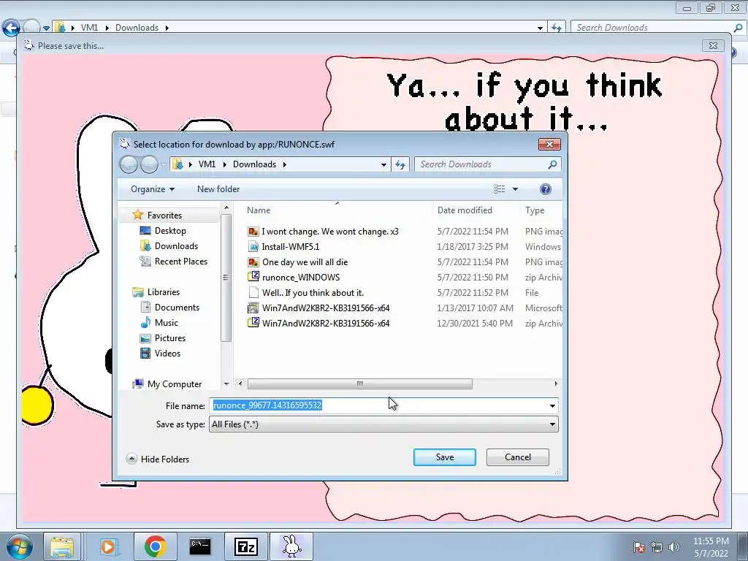Click the search magnifier in dialog search box
748x561 pixels.
click(552, 164)
